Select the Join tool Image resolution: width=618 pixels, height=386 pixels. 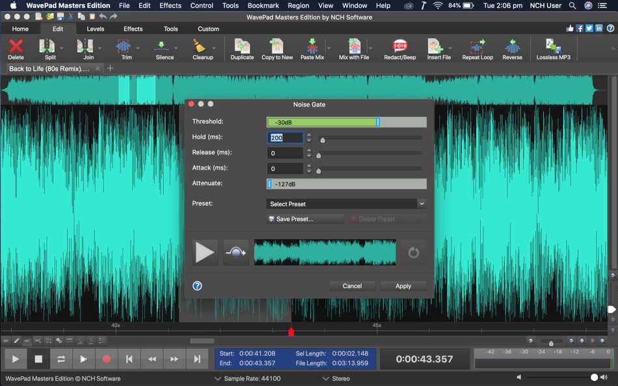(x=85, y=47)
